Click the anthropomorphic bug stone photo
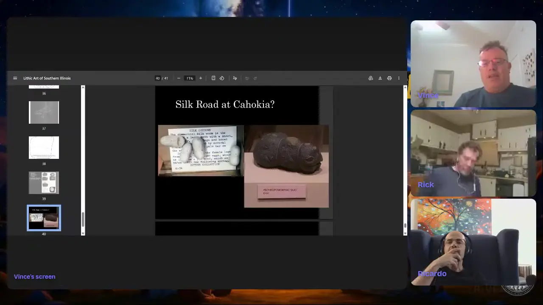The width and height of the screenshot is (543, 305). point(286,166)
